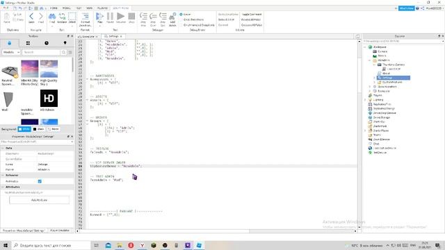
Task: Click the Filter Properties input field
Action: coord(37,142)
